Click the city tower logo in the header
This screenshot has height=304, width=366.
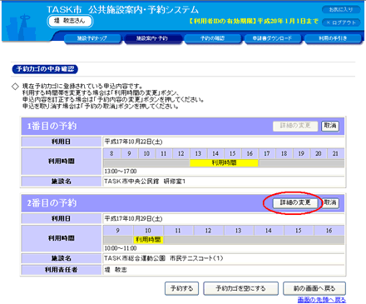tap(22, 27)
